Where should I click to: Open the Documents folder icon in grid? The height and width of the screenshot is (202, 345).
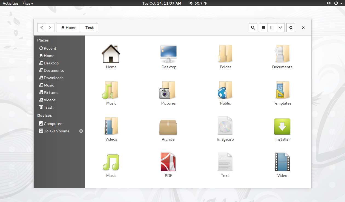(x=282, y=54)
